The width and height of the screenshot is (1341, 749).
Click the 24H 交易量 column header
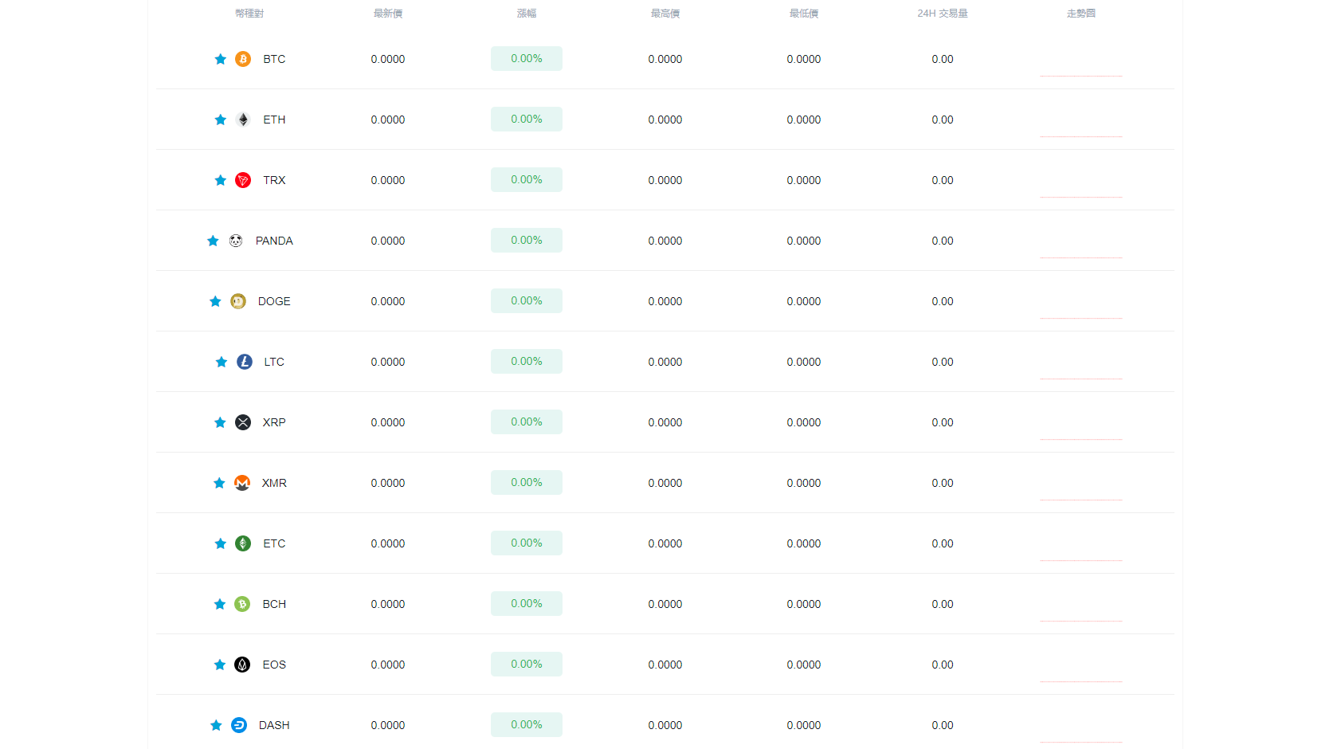tap(943, 14)
